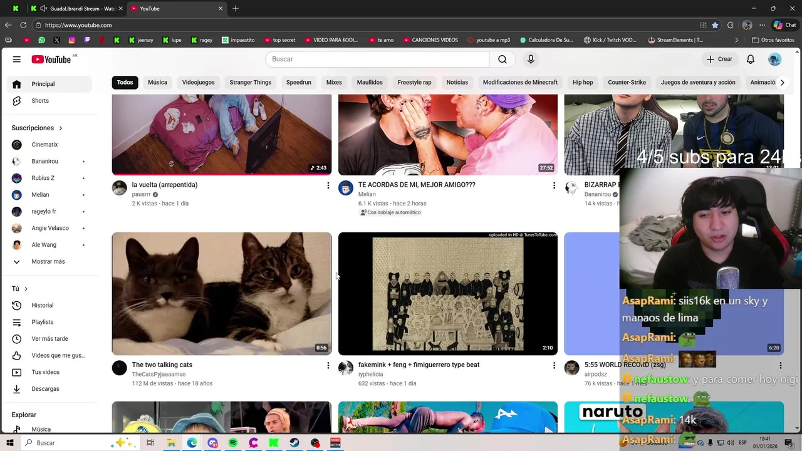Go back with the browser arrow
Viewport: 802px width, 451px height.
(8, 25)
